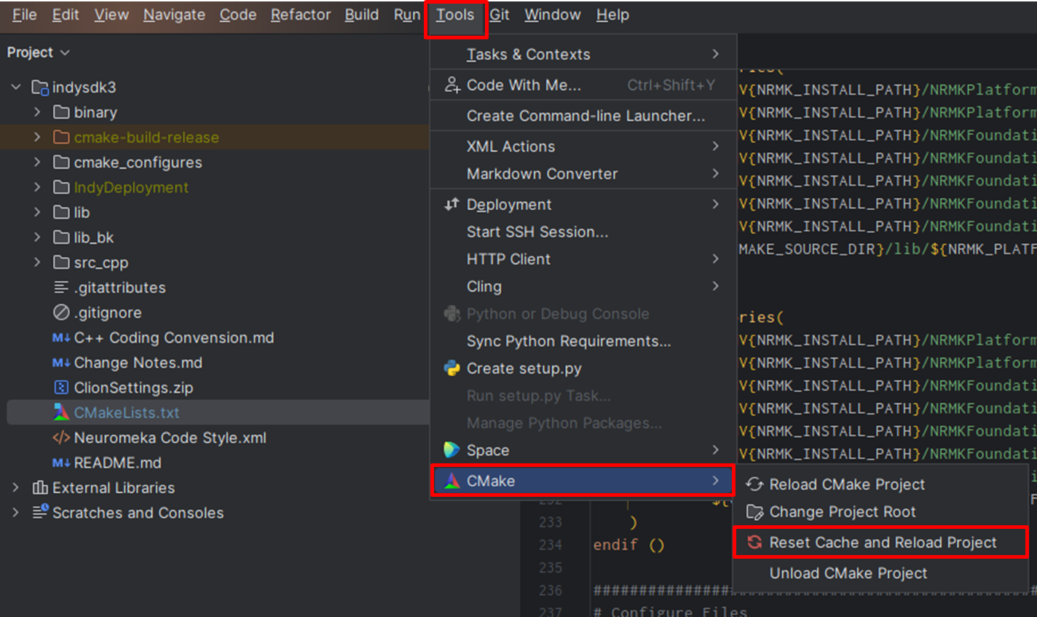The width and height of the screenshot is (1037, 617).
Task: Open the Navigate menu
Action: tap(174, 15)
